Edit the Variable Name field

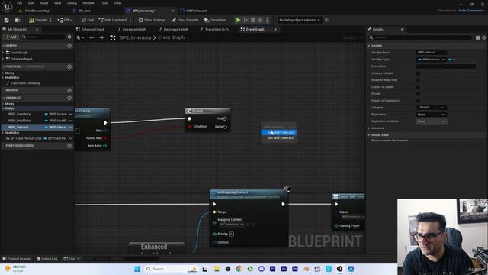point(432,53)
